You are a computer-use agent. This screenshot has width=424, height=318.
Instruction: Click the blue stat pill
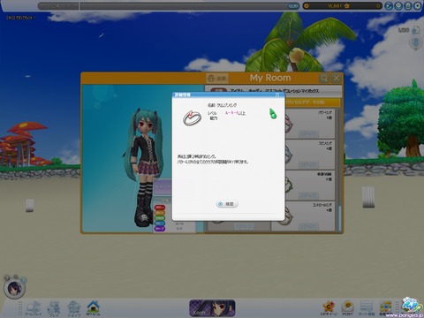click(x=160, y=223)
